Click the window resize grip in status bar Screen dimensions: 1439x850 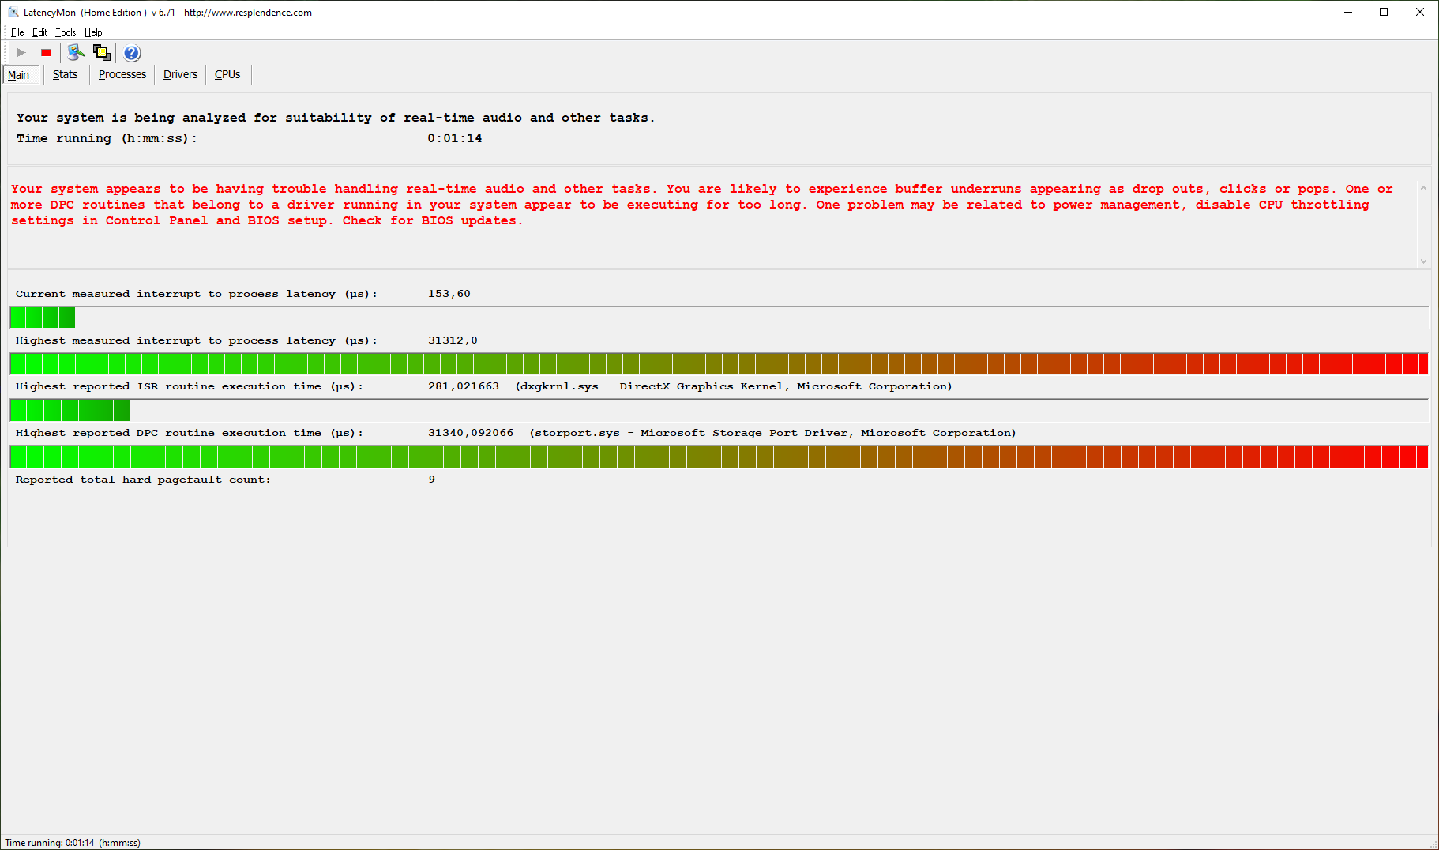1433,844
